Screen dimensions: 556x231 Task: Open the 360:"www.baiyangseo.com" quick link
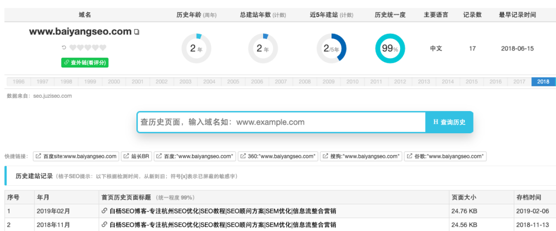[x=279, y=156]
